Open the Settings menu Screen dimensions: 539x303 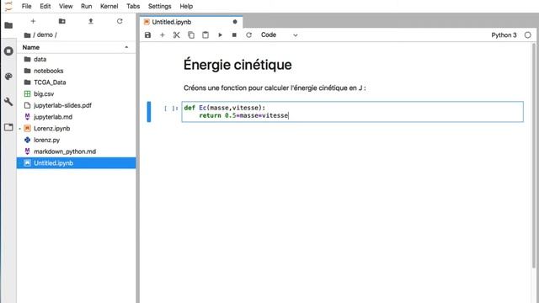click(x=159, y=6)
